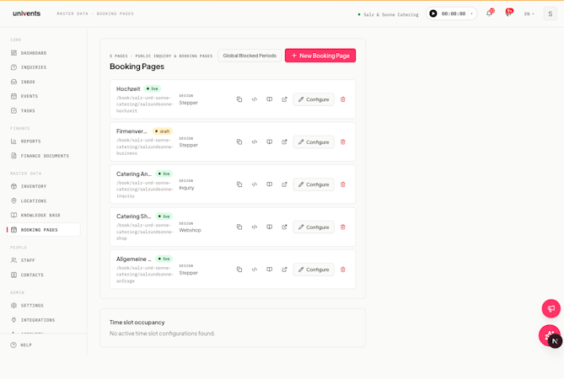
Task: Open notifications bell
Action: 489,13
